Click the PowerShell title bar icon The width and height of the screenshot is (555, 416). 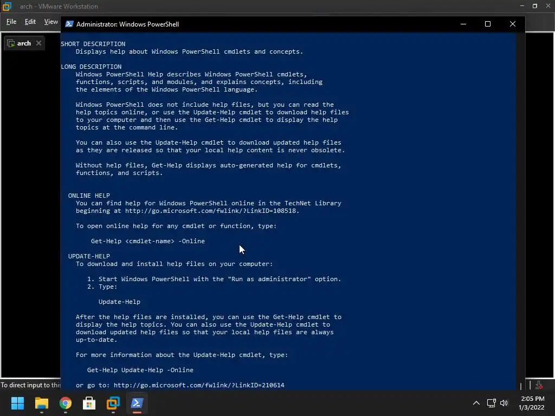click(x=69, y=24)
